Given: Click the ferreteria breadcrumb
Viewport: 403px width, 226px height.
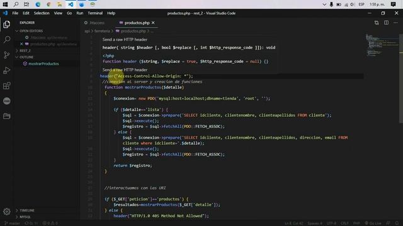Looking at the screenshot, I should tap(102, 31).
